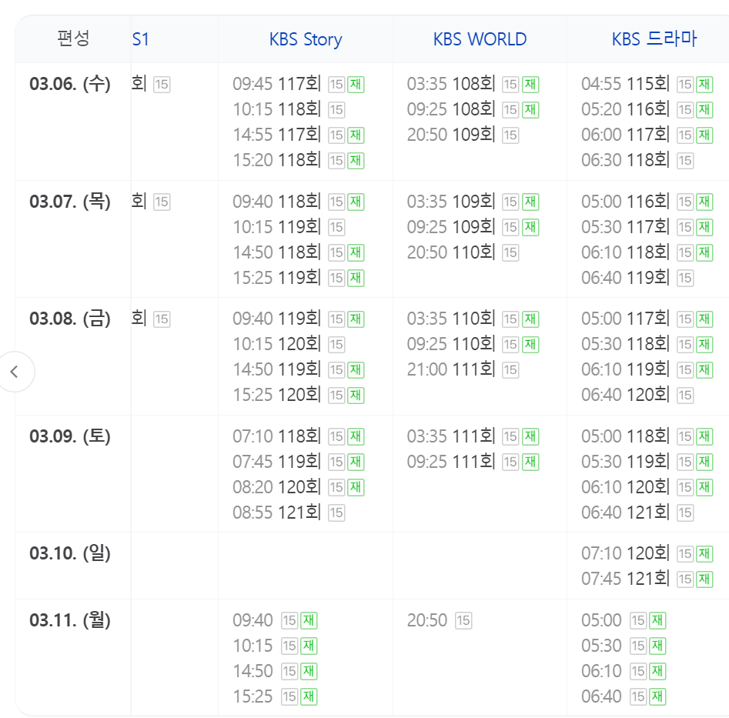Click KBS Story 07:10 118회 entry

[298, 436]
